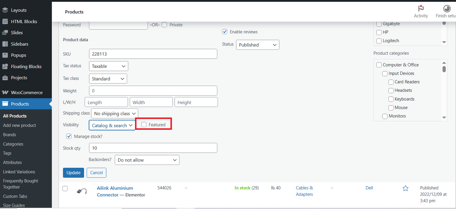Check the HP brand checkbox
The image size is (456, 209).
(379, 32)
